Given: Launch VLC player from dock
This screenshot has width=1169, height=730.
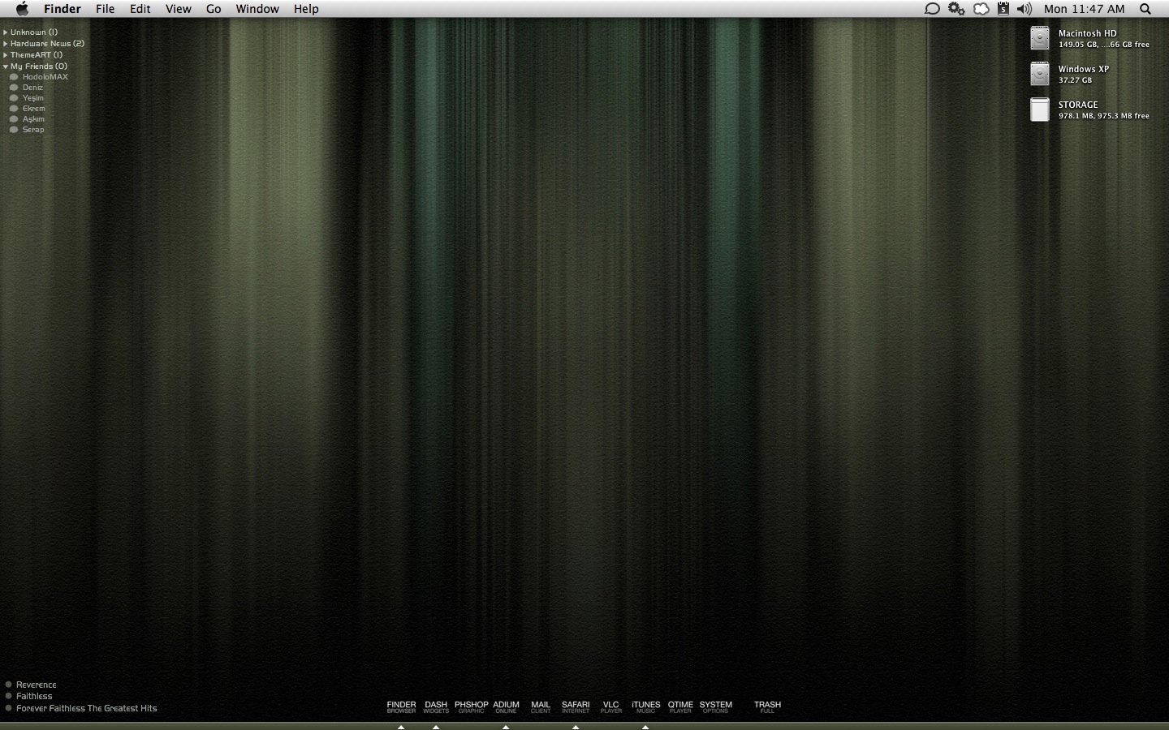Looking at the screenshot, I should coord(611,707).
